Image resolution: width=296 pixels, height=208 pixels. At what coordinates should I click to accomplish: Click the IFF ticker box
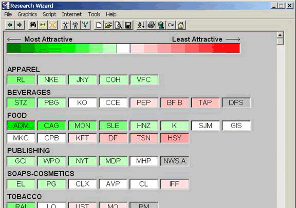[175, 184]
